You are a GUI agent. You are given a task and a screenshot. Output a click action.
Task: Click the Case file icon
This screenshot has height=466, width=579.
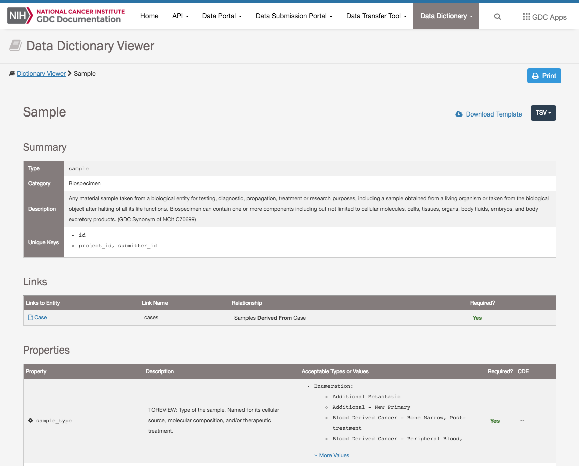point(30,318)
